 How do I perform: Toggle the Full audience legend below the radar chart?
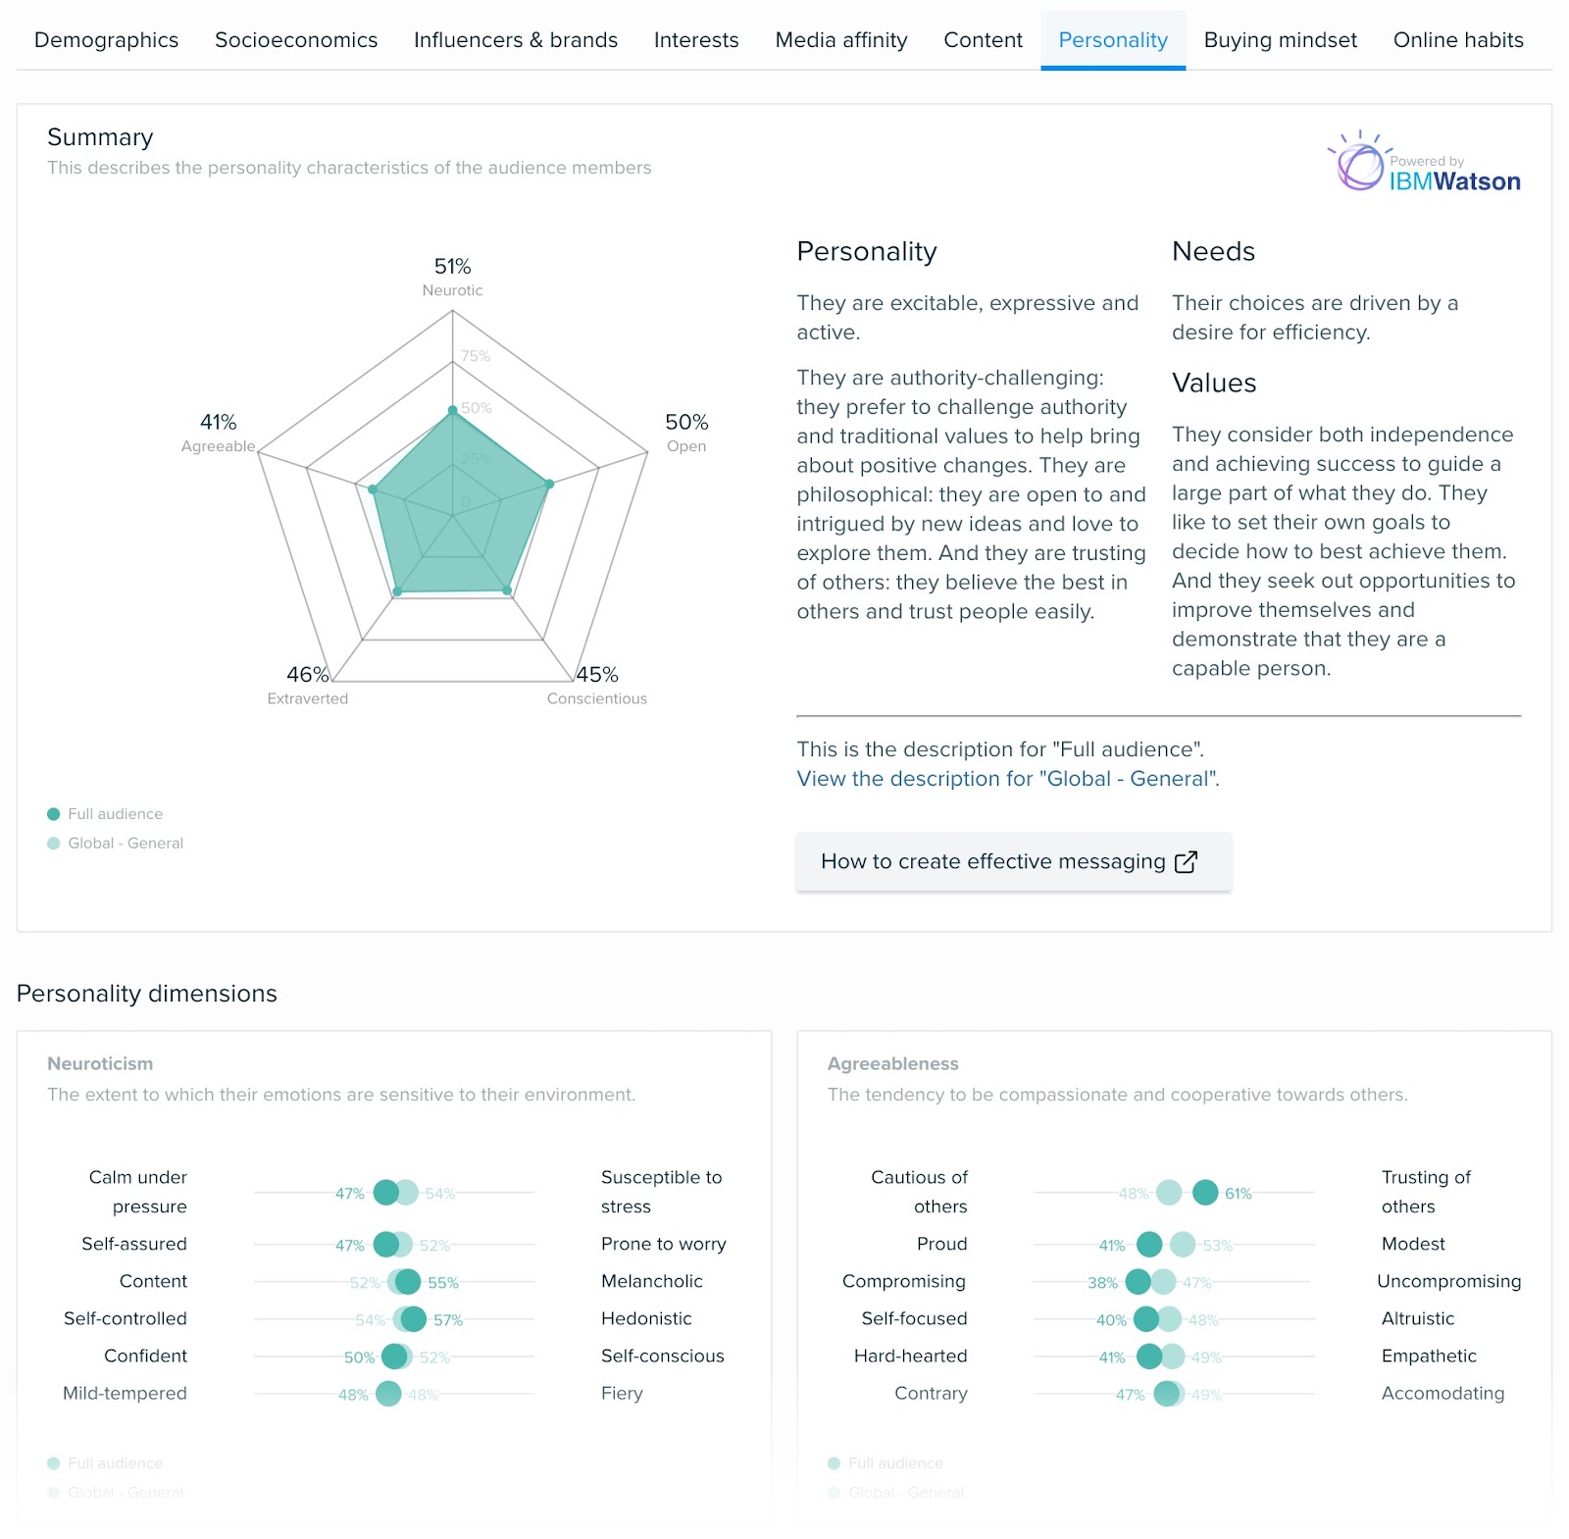tap(108, 813)
